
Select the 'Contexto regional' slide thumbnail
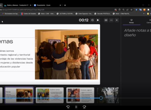80,95
